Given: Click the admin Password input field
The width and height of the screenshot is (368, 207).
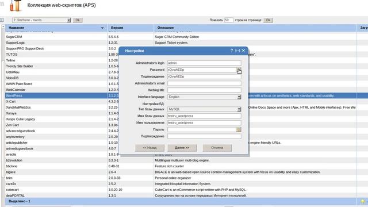Looking at the screenshot, I should click(x=202, y=70).
